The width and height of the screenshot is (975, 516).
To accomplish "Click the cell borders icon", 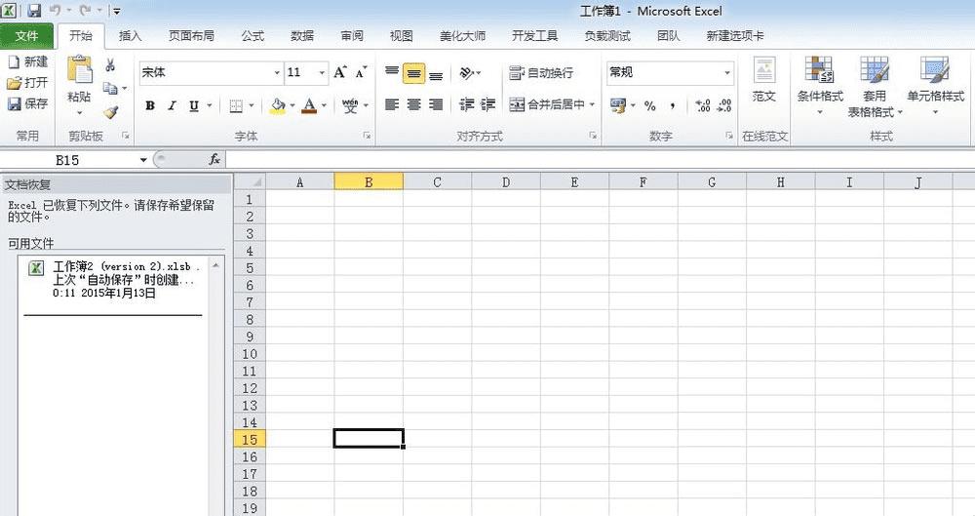I will point(236,105).
